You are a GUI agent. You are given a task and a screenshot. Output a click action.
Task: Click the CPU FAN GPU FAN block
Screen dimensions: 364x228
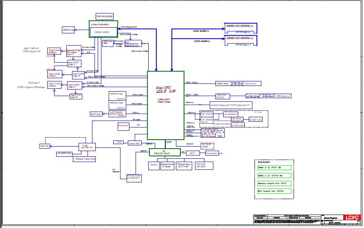[204, 166]
